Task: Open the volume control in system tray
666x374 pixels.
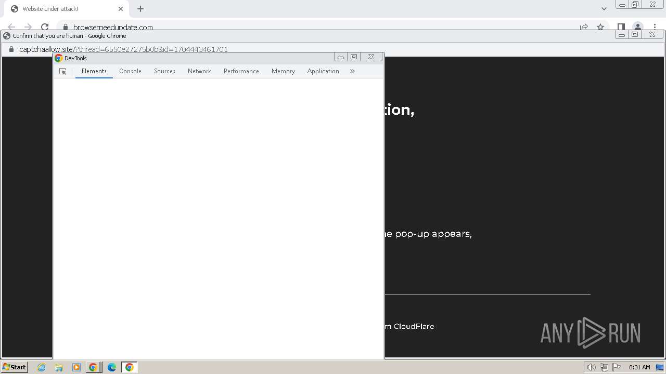Action: pos(592,367)
